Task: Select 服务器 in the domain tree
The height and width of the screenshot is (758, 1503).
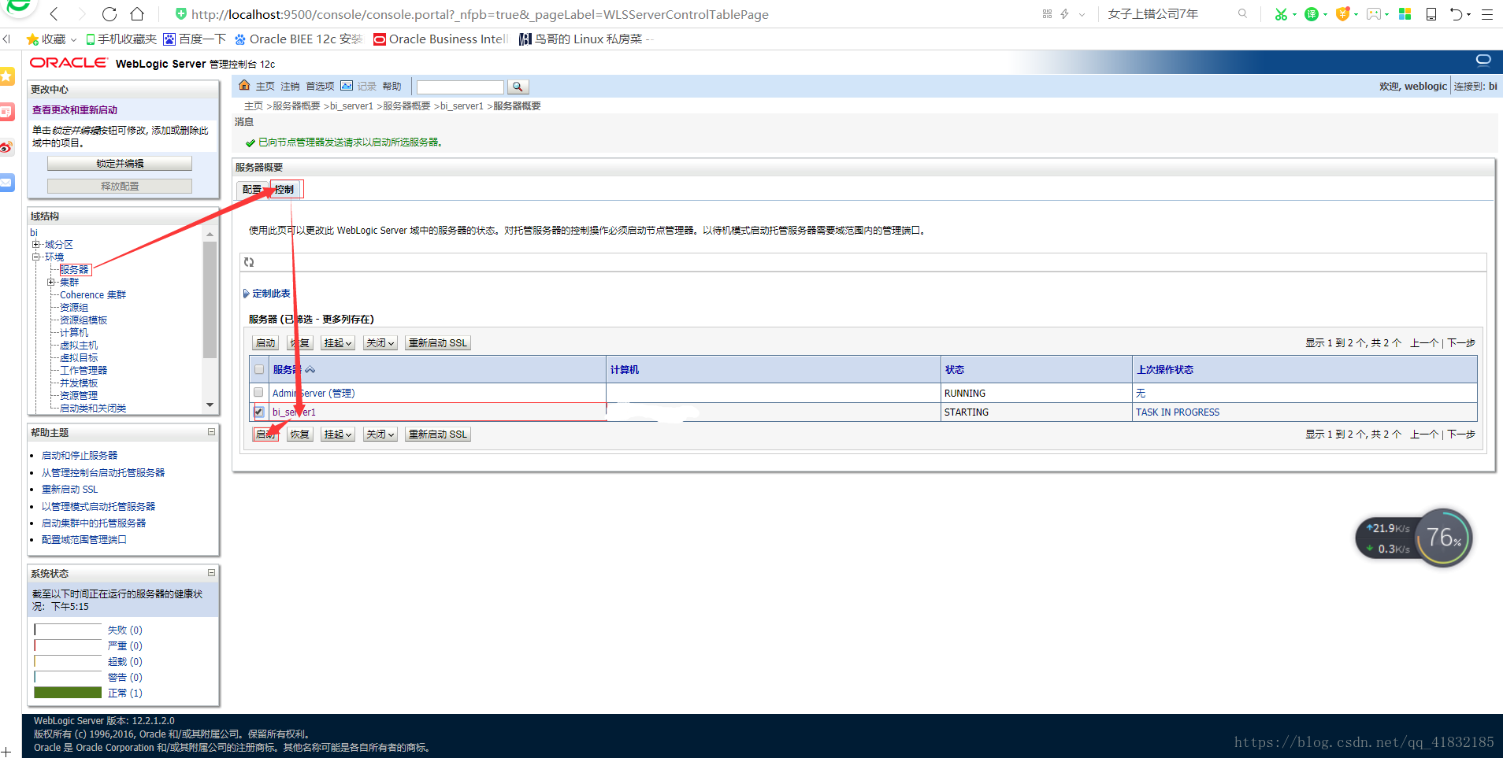Action: click(74, 269)
